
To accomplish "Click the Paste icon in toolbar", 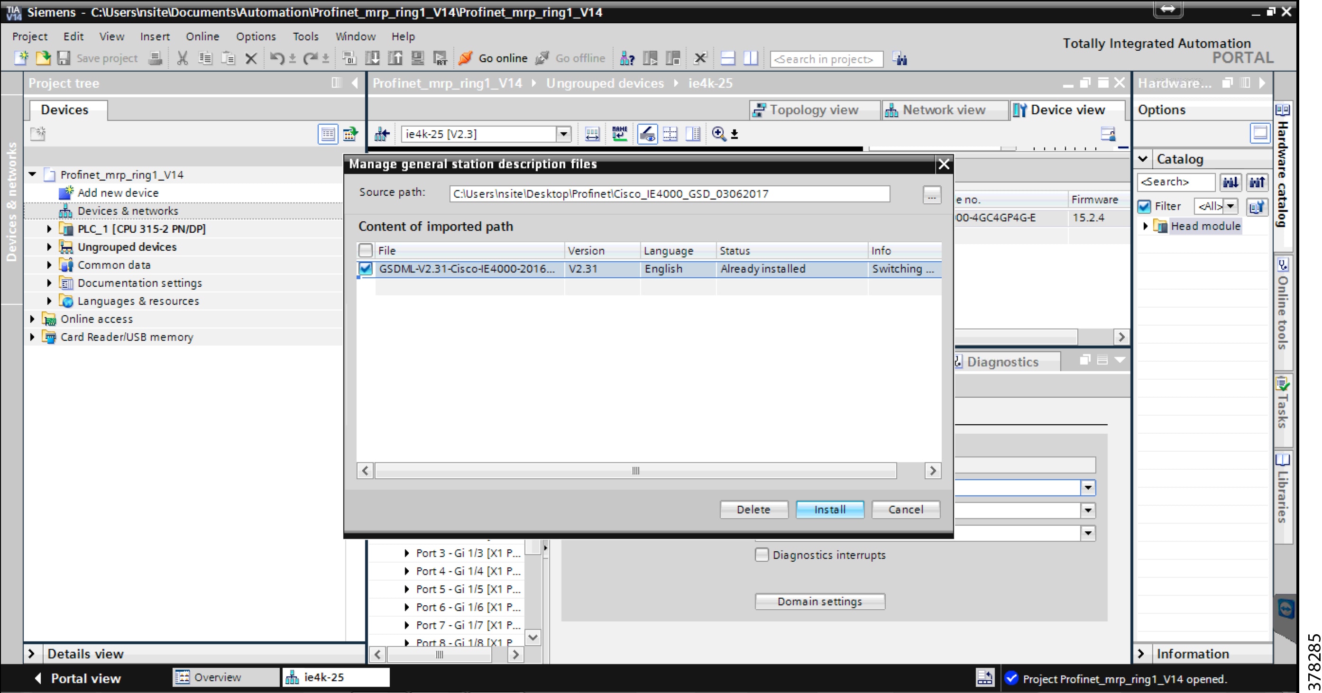I will click(x=228, y=58).
